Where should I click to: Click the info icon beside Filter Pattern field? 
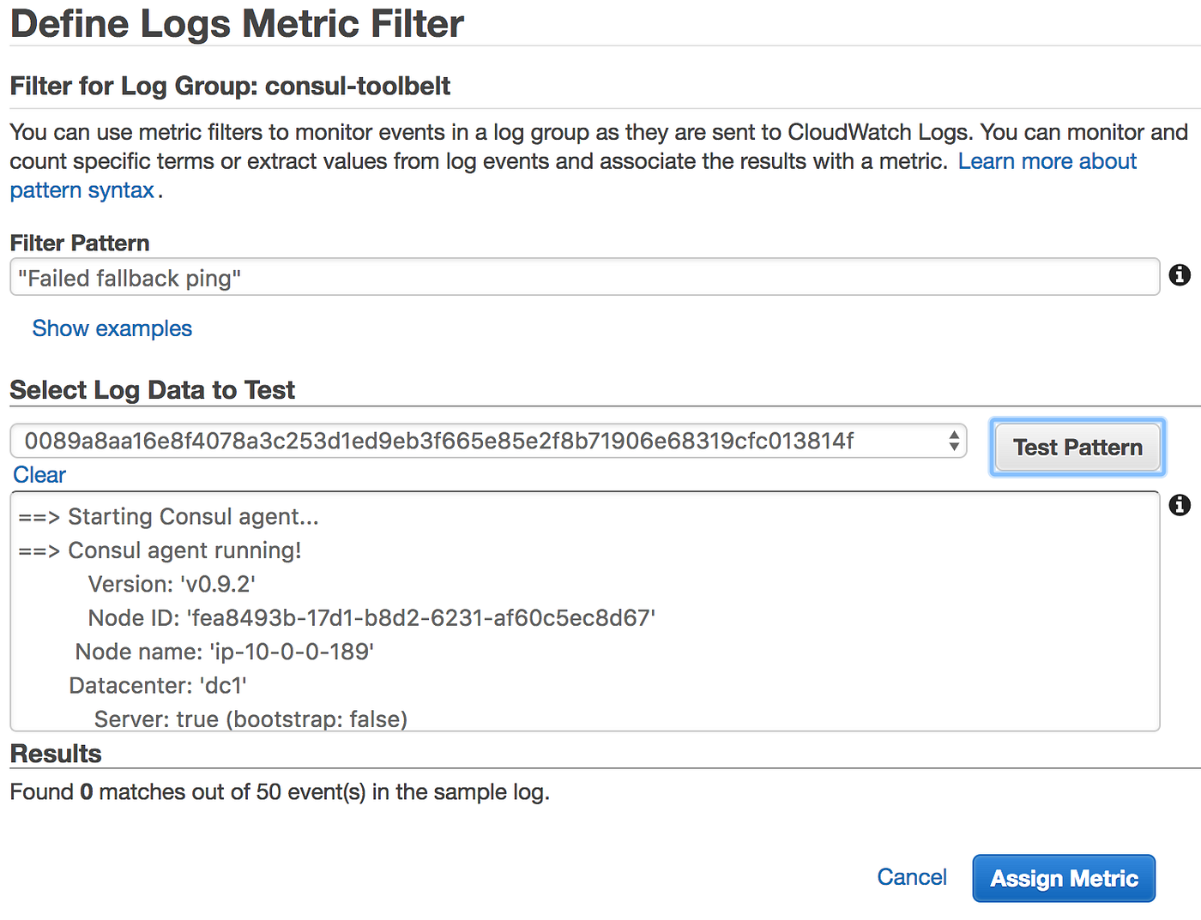(x=1180, y=275)
